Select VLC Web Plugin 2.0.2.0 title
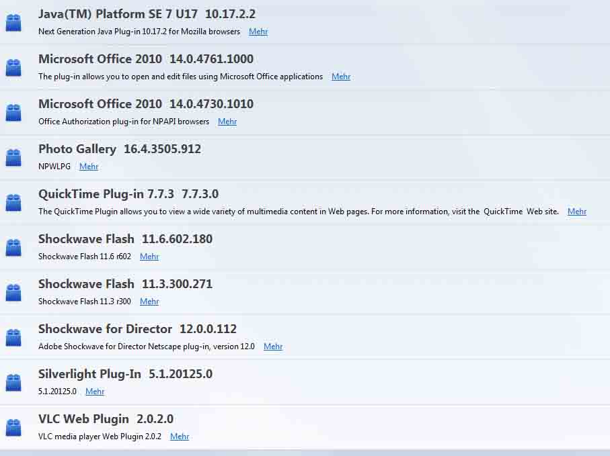610x456 pixels. [106, 419]
